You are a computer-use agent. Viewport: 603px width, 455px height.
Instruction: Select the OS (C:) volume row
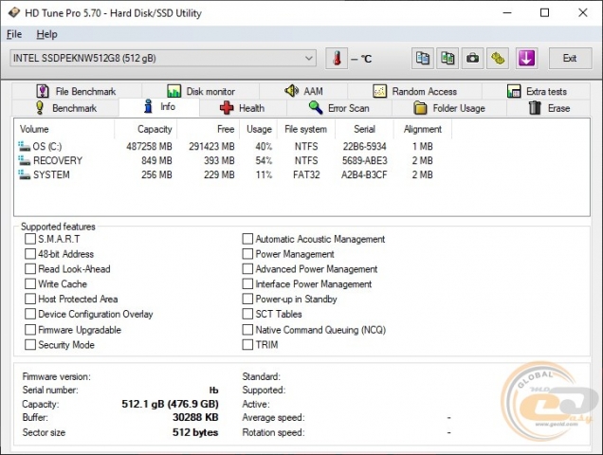pos(232,146)
